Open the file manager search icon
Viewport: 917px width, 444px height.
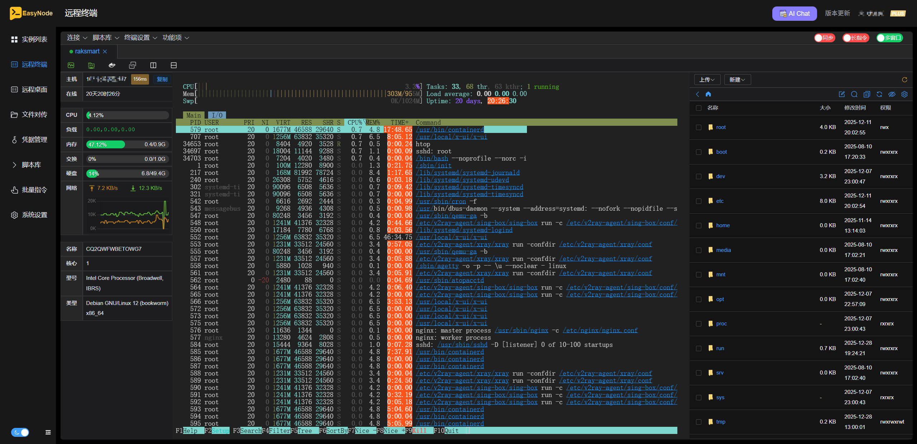854,94
